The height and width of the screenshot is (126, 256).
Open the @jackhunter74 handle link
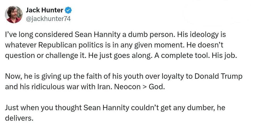48,19
